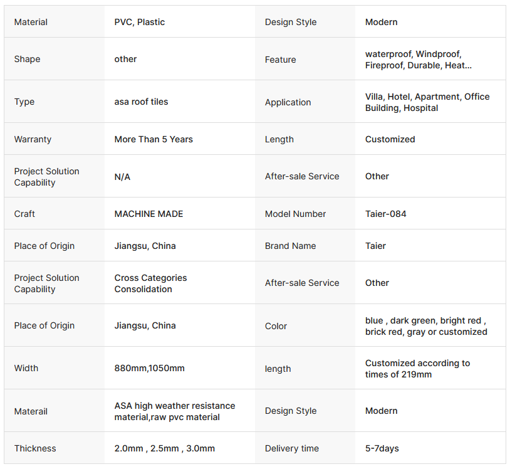
Task: Click the "Delivery time" label
Action: [x=291, y=448]
